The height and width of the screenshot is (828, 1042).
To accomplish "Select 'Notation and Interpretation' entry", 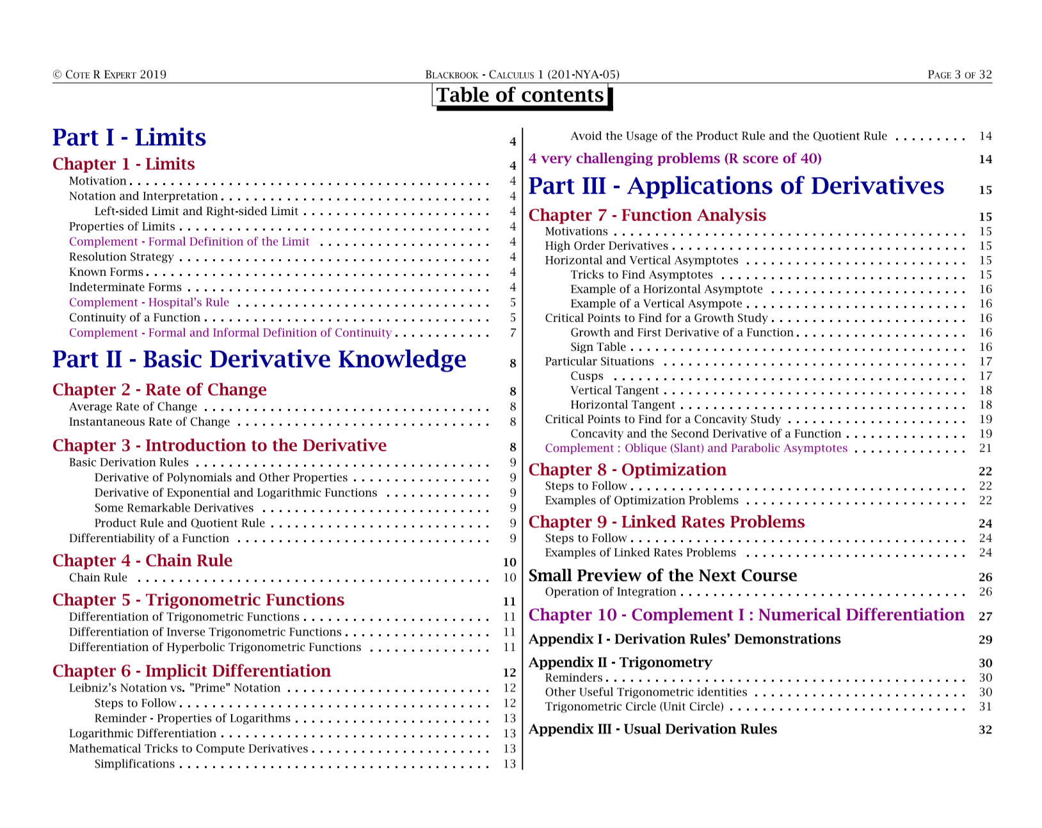I will click(x=143, y=196).
